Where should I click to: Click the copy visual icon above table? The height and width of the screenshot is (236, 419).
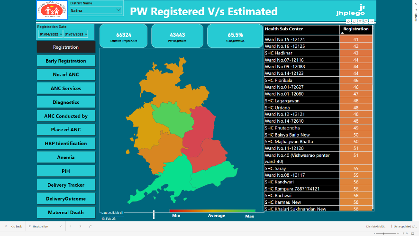355,21
